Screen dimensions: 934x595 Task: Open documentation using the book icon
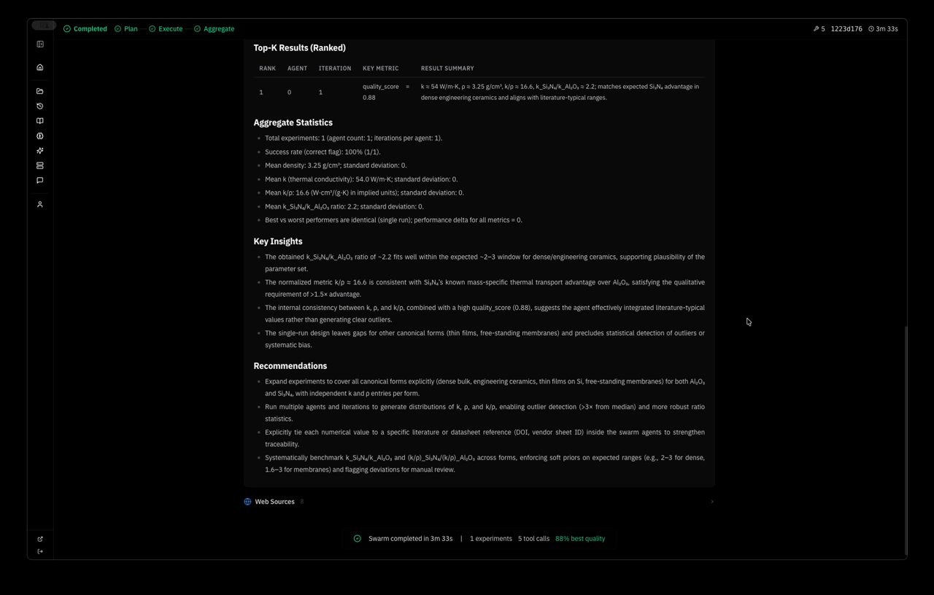pos(40,120)
